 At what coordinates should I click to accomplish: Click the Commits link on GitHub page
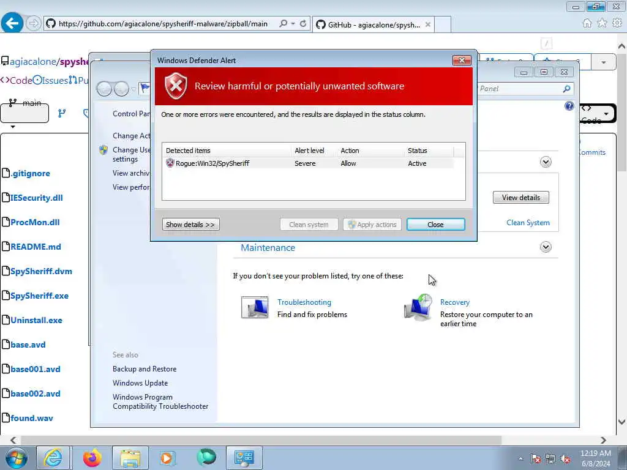[592, 152]
